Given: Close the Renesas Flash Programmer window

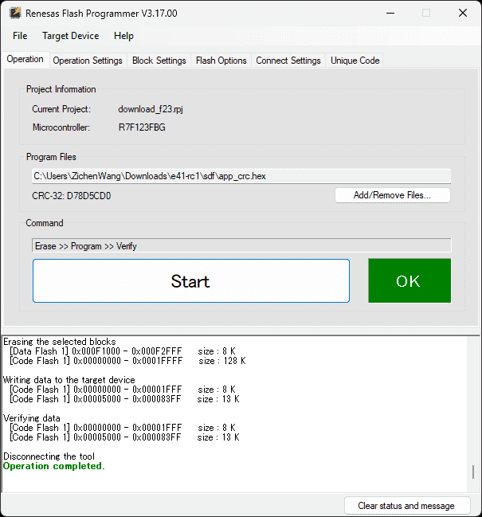Looking at the screenshot, I should click(x=462, y=13).
